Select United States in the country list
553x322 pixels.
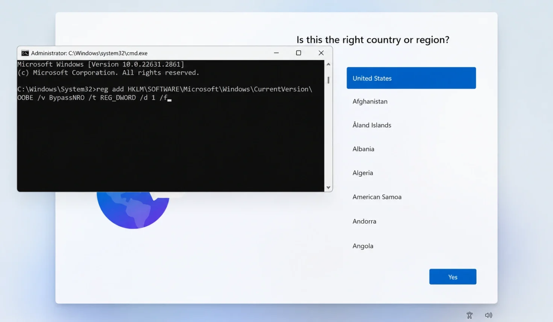coord(411,78)
